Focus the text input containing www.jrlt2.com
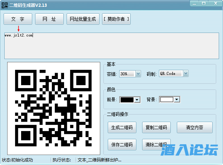The height and width of the screenshot is (165, 223). point(111,45)
